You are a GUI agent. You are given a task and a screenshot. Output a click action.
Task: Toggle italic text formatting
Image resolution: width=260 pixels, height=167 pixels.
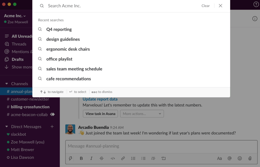91,158
